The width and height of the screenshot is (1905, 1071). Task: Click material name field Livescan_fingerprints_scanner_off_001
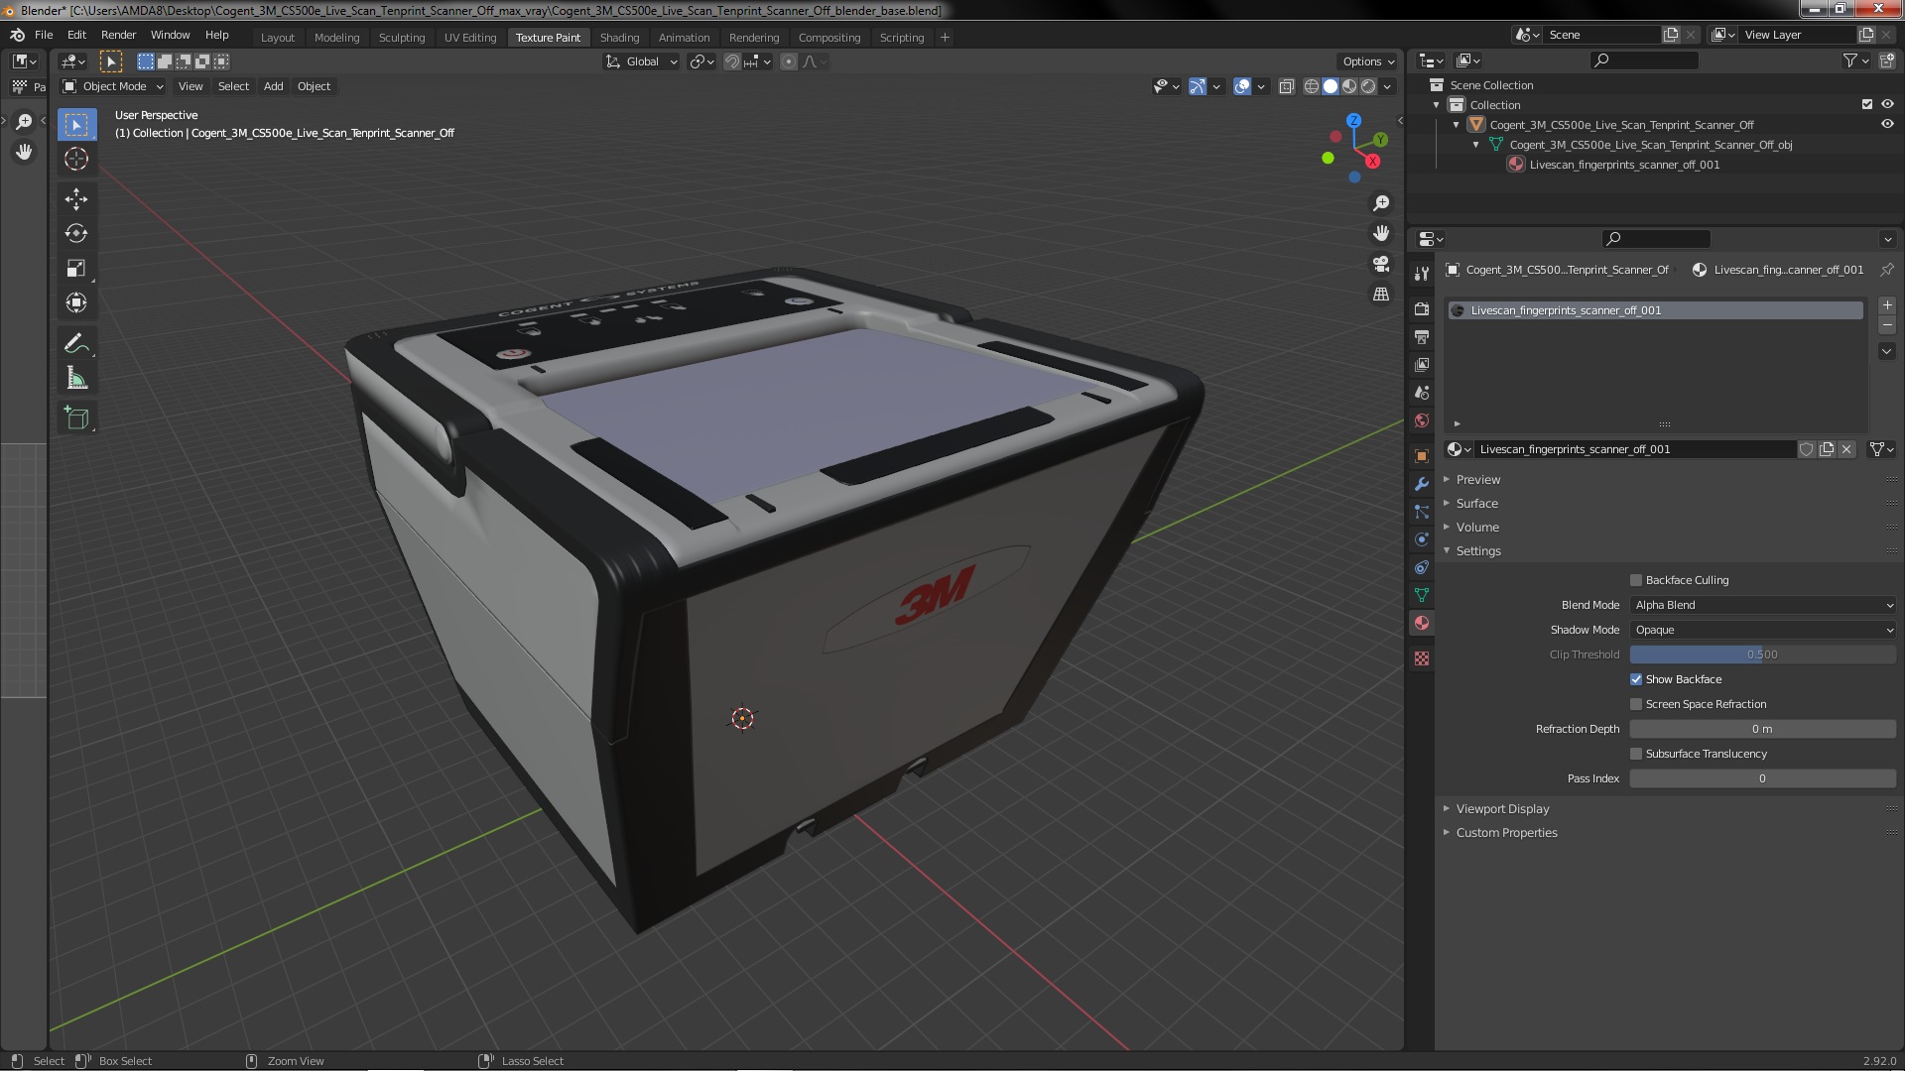click(1635, 449)
